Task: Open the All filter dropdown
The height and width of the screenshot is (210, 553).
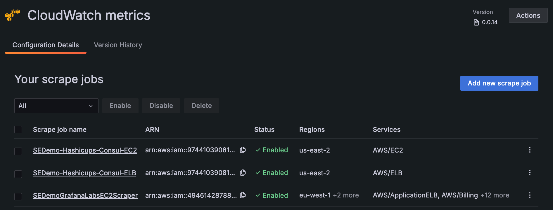Action: pyautogui.click(x=56, y=106)
